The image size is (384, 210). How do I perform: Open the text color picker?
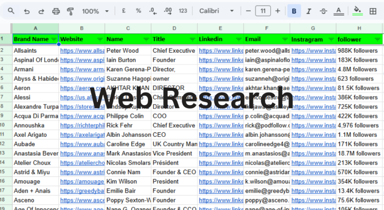339,11
